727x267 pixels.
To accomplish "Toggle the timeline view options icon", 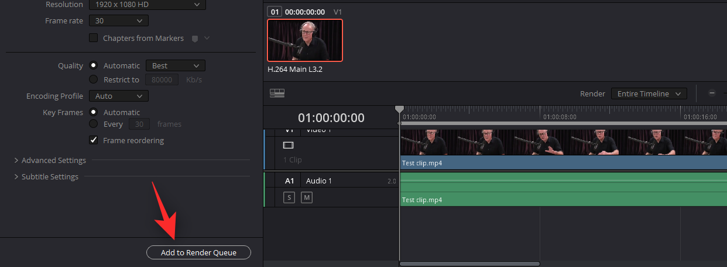I will 277,93.
